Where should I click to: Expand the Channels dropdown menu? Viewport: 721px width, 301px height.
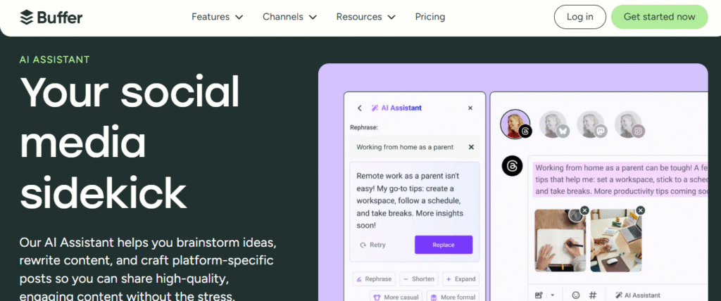289,17
